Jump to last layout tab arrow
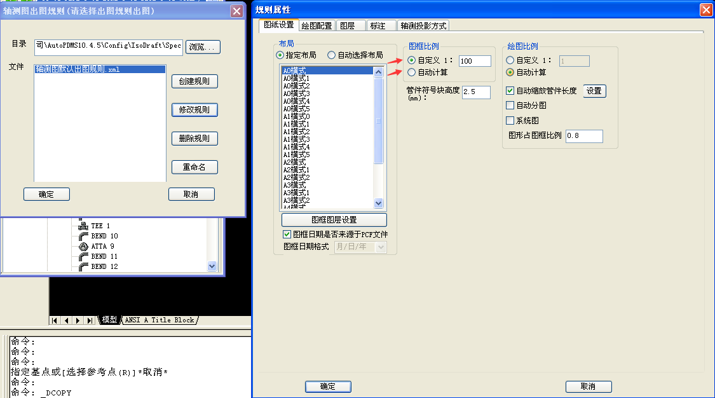Image resolution: width=715 pixels, height=398 pixels. (90, 320)
